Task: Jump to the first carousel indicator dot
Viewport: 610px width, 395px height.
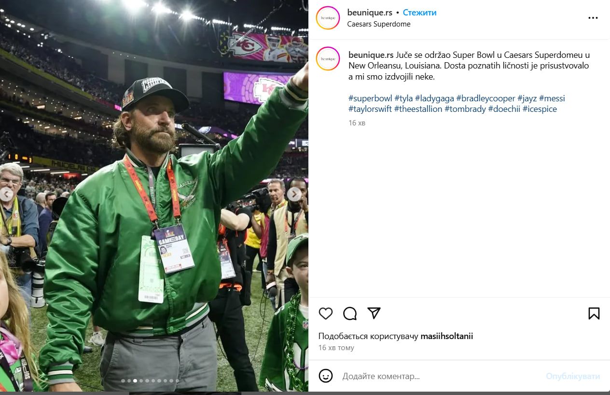Action: (x=123, y=381)
